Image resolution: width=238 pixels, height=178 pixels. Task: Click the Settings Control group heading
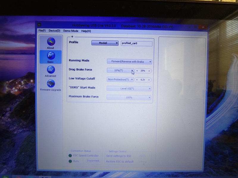tap(118, 151)
